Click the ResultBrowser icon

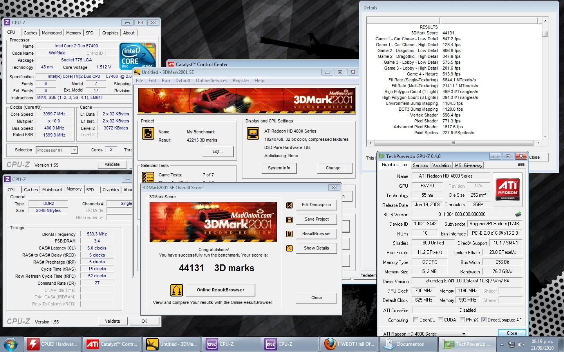coord(289,234)
